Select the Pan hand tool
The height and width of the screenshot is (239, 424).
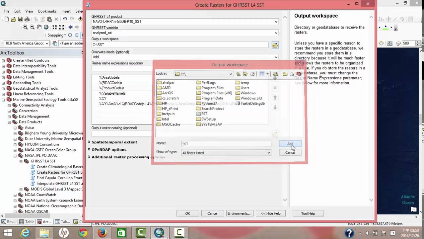pos(39,27)
